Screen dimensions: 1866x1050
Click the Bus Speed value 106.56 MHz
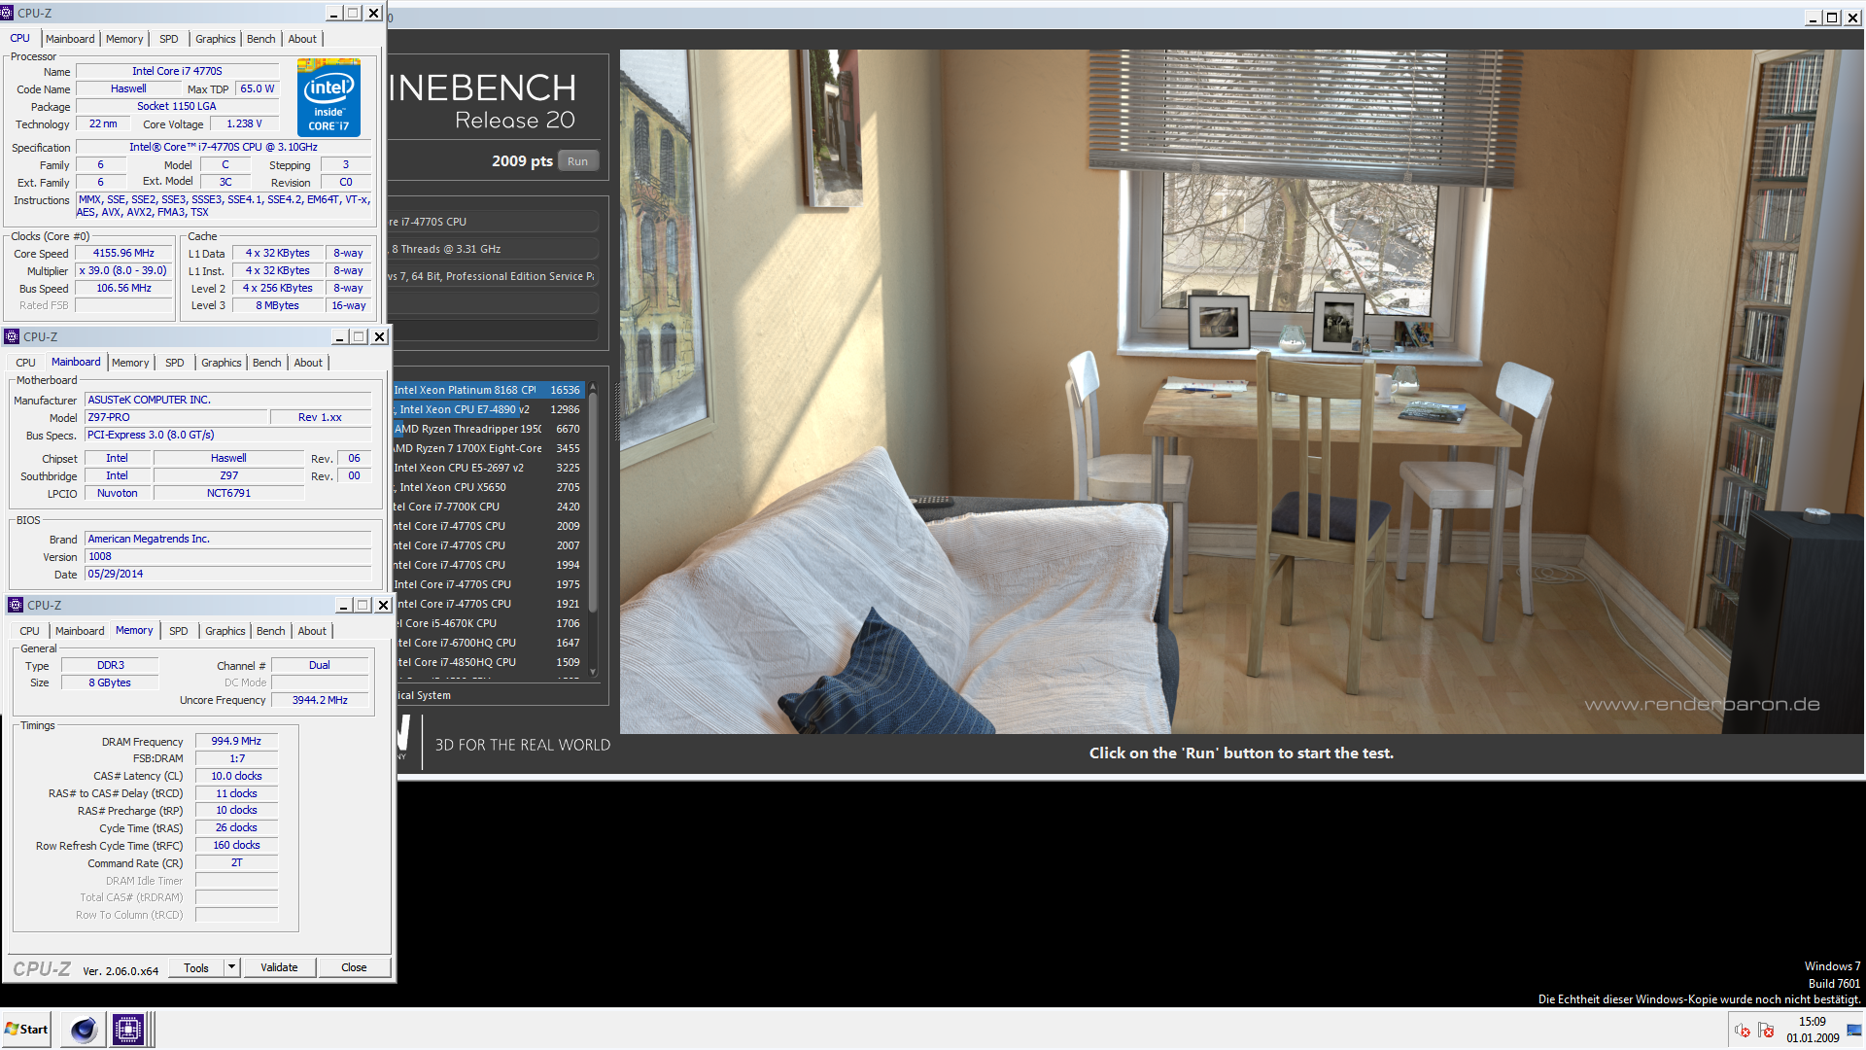coord(124,288)
